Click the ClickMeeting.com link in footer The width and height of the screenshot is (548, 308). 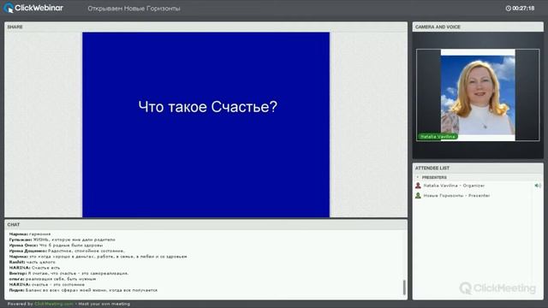click(x=54, y=304)
